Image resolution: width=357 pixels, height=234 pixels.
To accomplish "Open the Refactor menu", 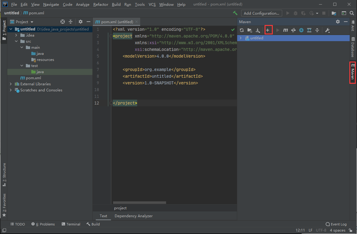I will click(101, 5).
